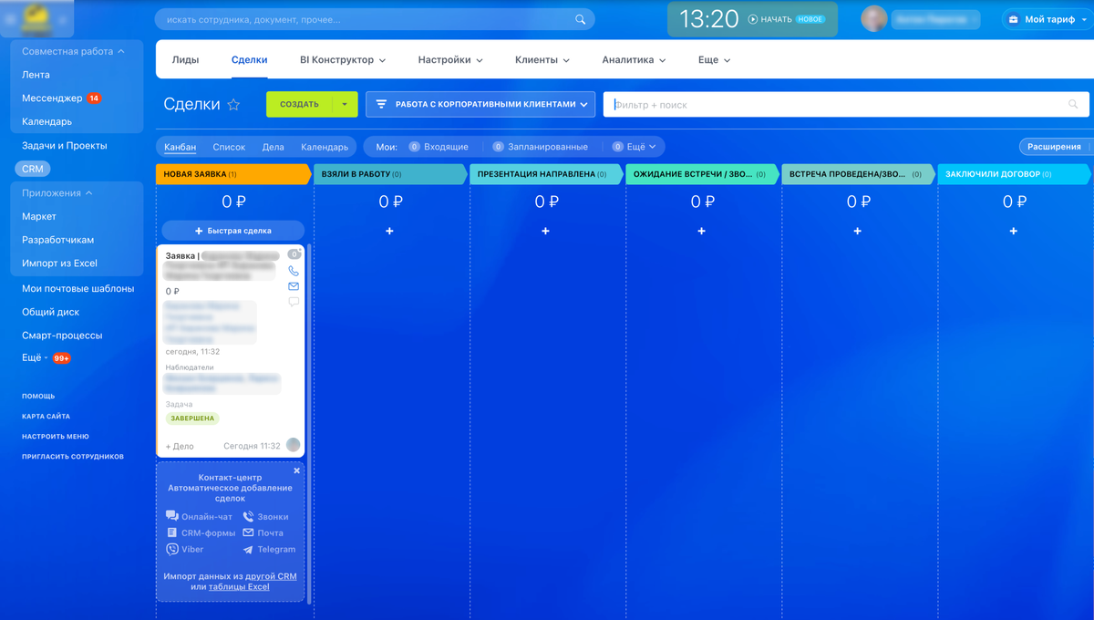Click the Расширения button
The width and height of the screenshot is (1094, 620).
coord(1054,147)
